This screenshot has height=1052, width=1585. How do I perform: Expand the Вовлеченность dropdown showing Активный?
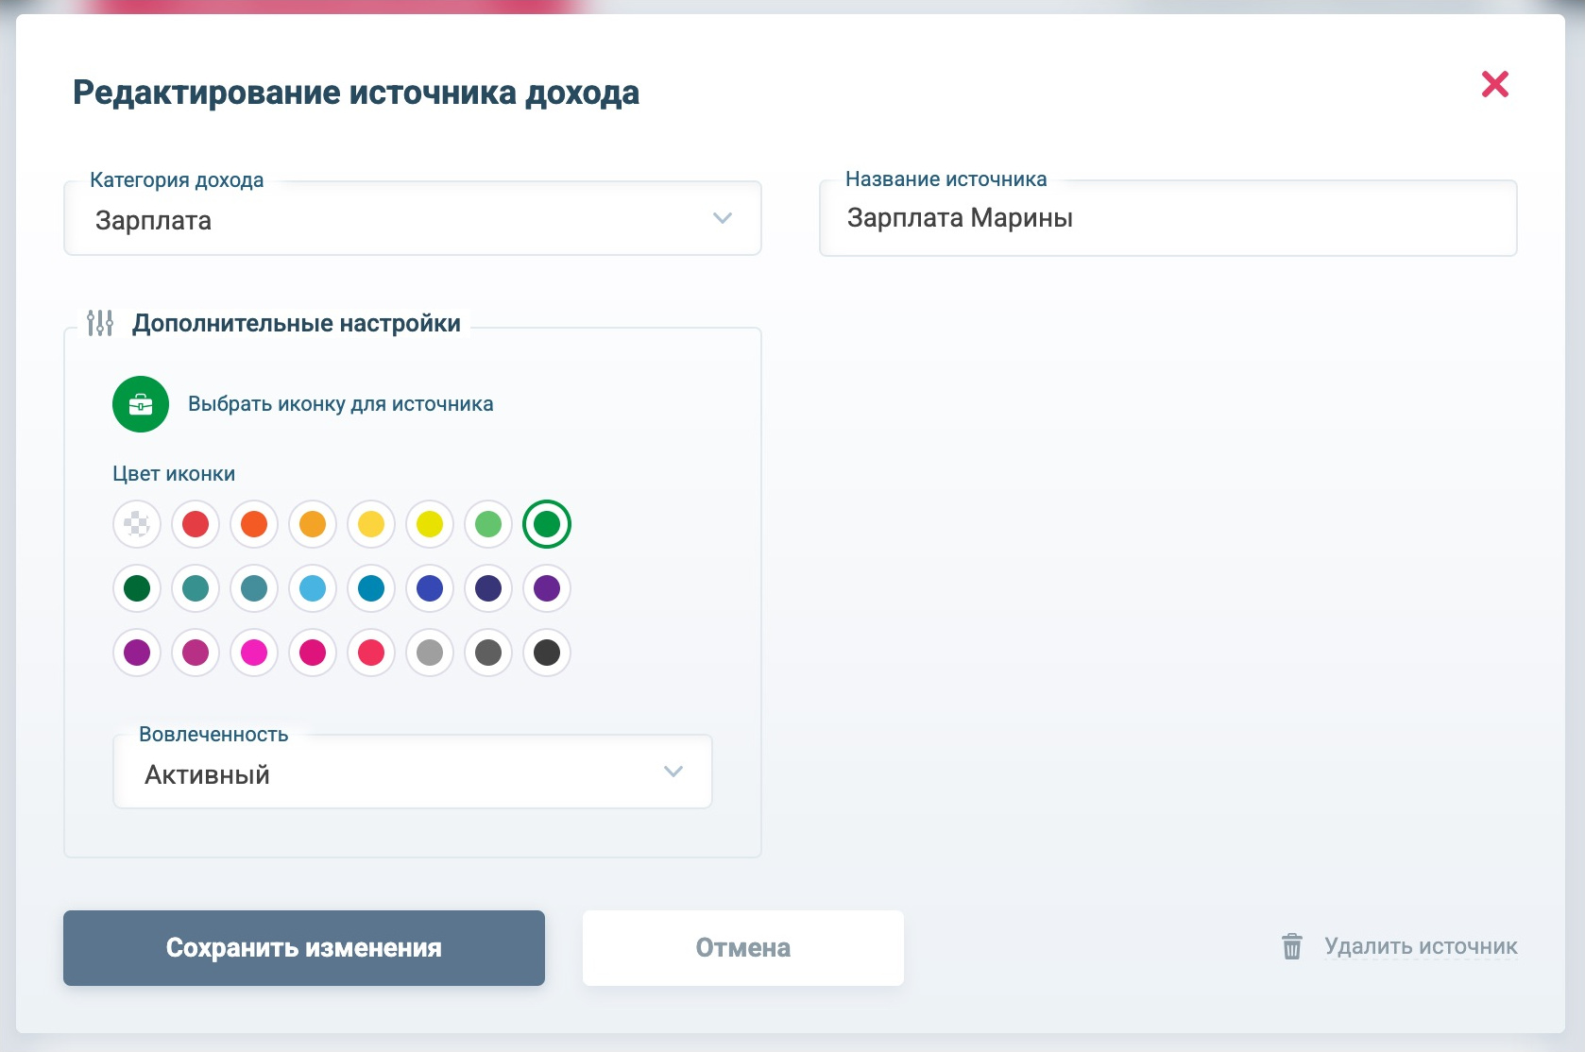[413, 772]
